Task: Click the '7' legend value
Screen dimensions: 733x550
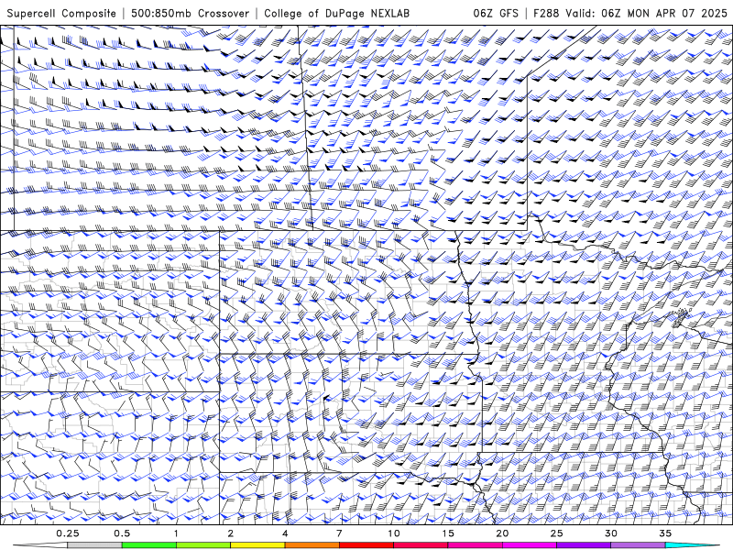Action: 339,533
